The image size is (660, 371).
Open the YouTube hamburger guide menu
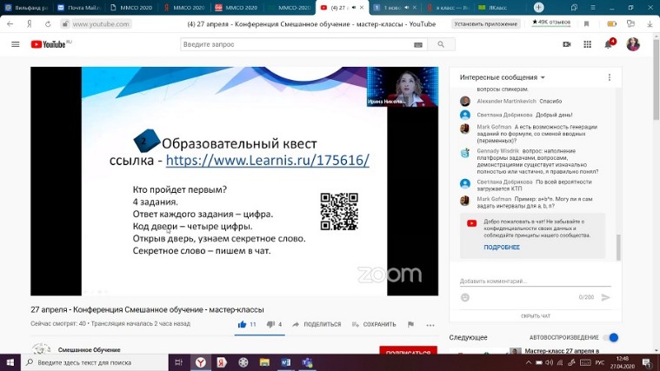[15, 44]
